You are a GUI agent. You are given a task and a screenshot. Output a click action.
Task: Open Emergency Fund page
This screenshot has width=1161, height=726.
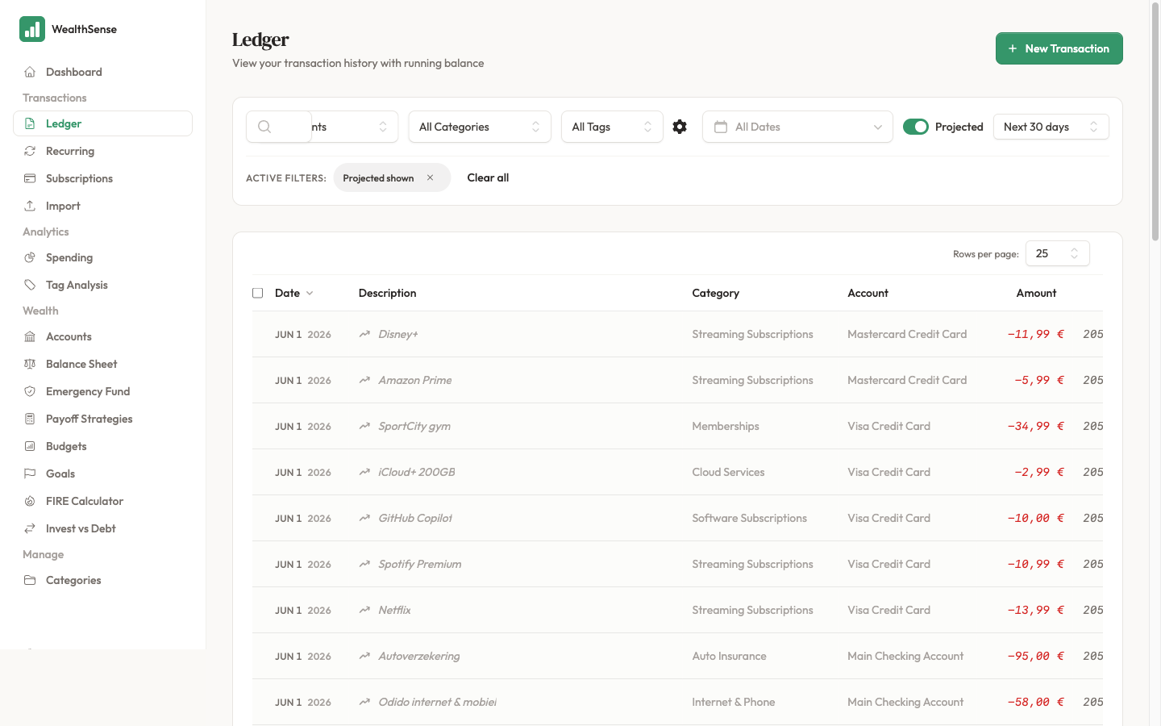102,391
